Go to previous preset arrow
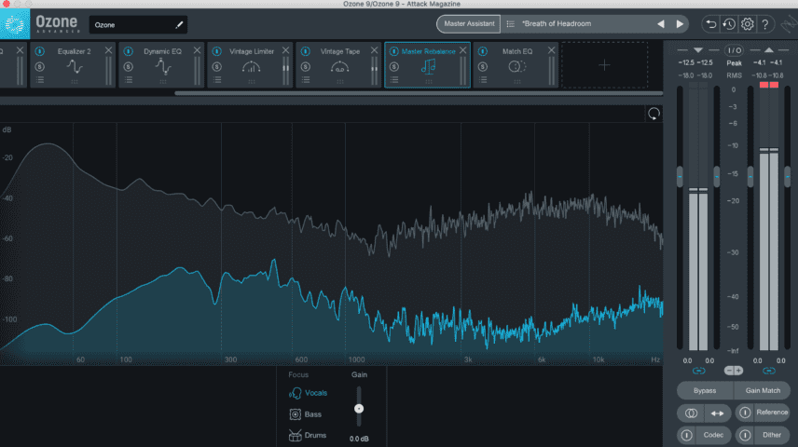 click(661, 24)
